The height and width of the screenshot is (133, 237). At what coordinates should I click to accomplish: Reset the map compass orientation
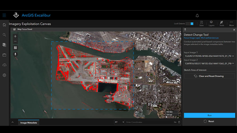[x=15, y=54]
